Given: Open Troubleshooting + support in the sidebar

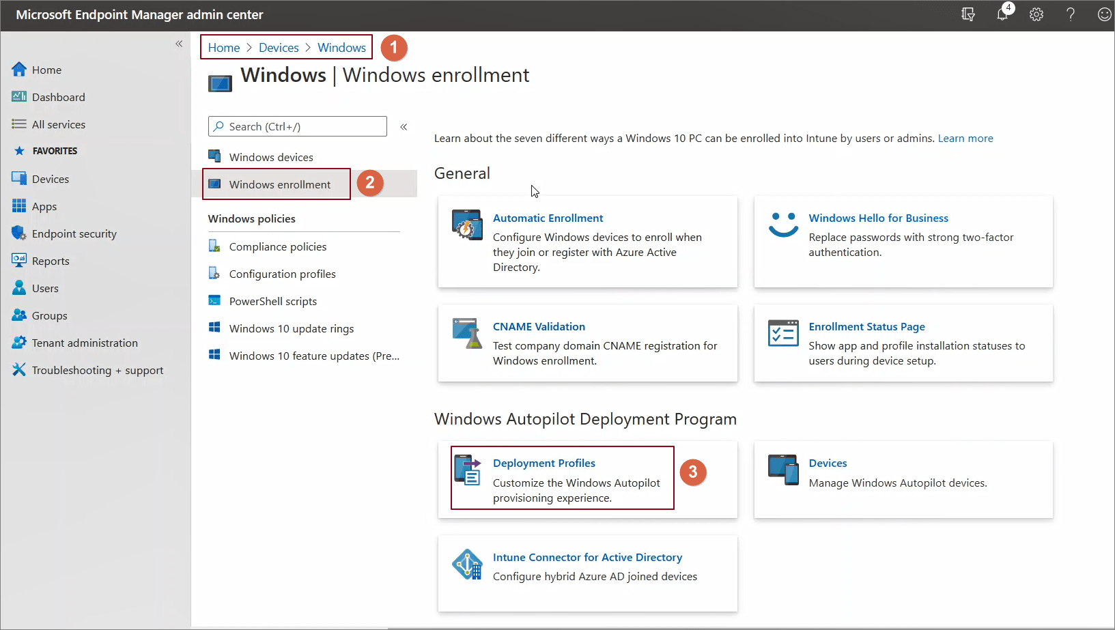Looking at the screenshot, I should pyautogui.click(x=98, y=370).
